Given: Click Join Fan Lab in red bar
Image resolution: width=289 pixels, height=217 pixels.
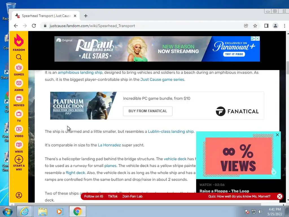Looking at the screenshot, I should (132, 196).
